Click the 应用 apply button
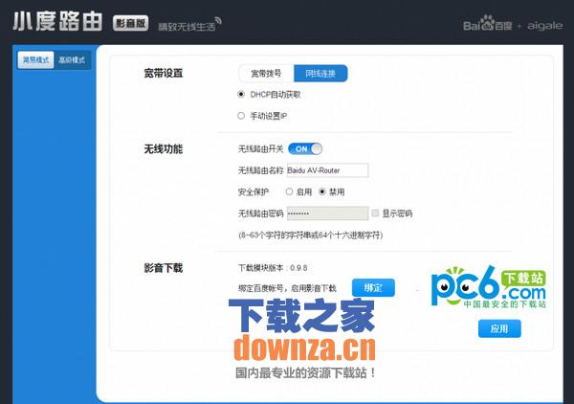 pyautogui.click(x=499, y=328)
